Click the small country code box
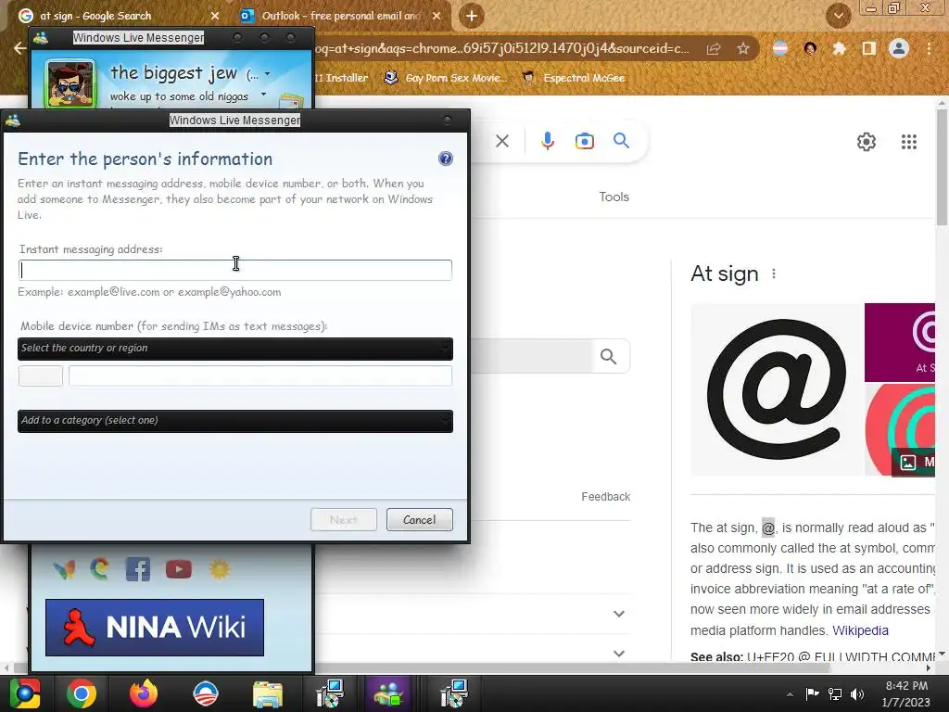The width and height of the screenshot is (949, 712). (x=41, y=376)
